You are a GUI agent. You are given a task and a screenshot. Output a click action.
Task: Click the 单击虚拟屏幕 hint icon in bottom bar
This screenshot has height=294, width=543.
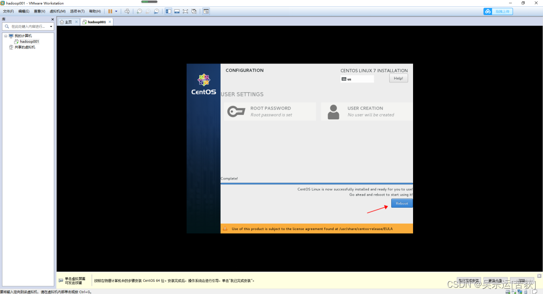click(61, 280)
